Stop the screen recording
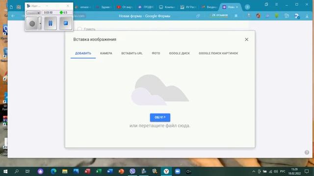The width and height of the screenshot is (314, 176). coord(65,23)
